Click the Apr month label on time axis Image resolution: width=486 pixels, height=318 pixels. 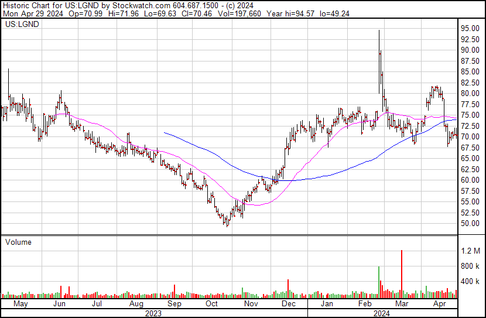(440, 304)
